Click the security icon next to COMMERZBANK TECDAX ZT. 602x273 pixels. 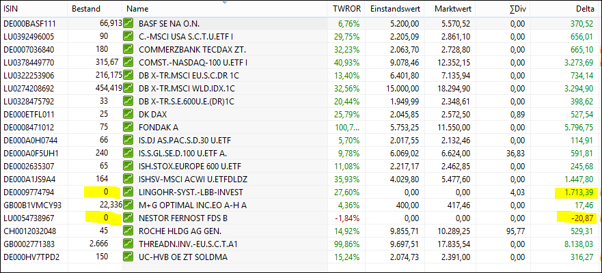coord(128,49)
